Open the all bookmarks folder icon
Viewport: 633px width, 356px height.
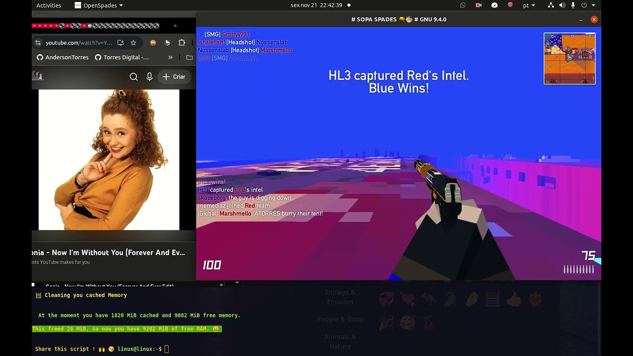[189, 57]
